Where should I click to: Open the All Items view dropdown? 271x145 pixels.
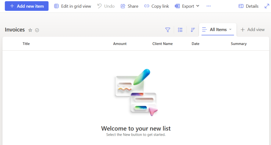tap(218, 30)
